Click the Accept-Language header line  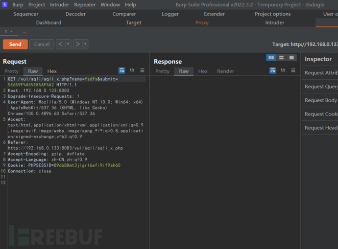pyautogui.click(x=48, y=159)
